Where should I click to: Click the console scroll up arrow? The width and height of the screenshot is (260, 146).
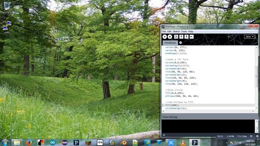point(256,121)
